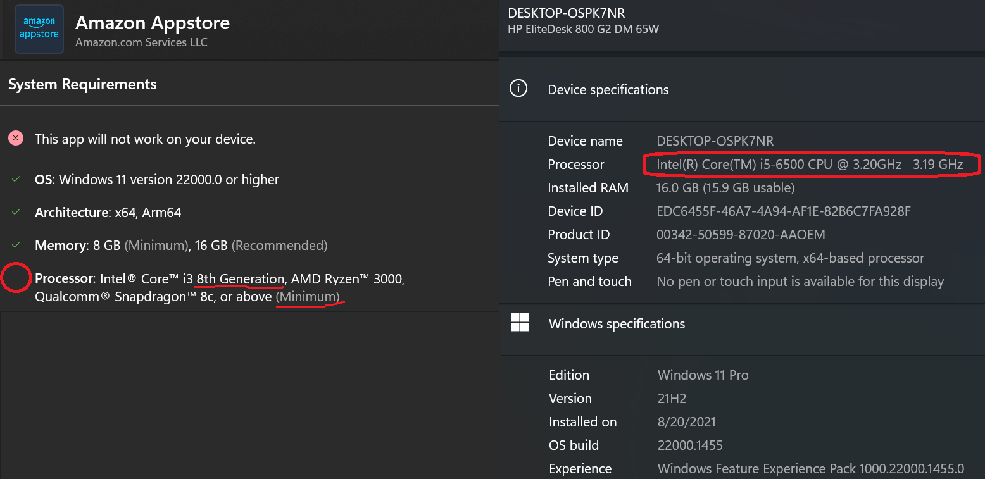
Task: Click the Version label in Windows specifications
Action: tap(570, 399)
